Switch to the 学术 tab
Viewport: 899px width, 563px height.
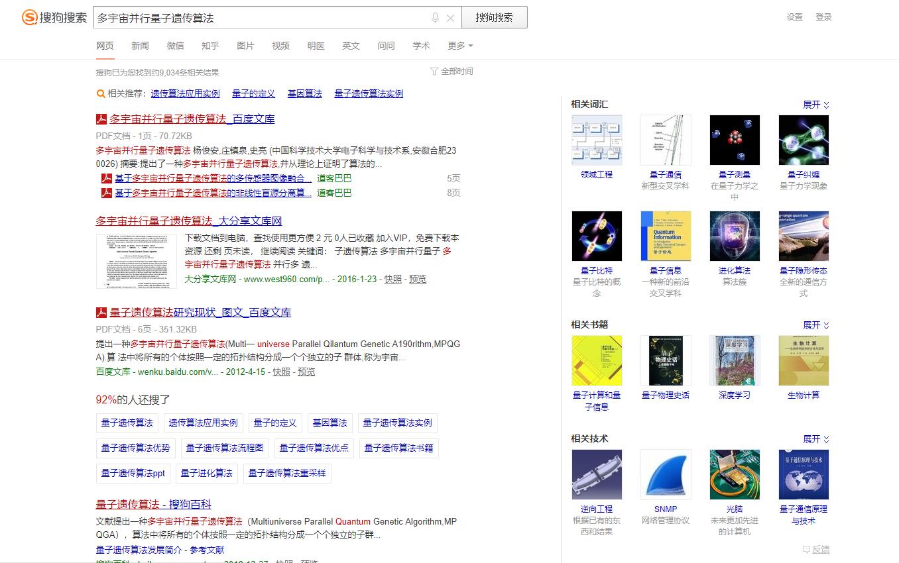pyautogui.click(x=421, y=46)
